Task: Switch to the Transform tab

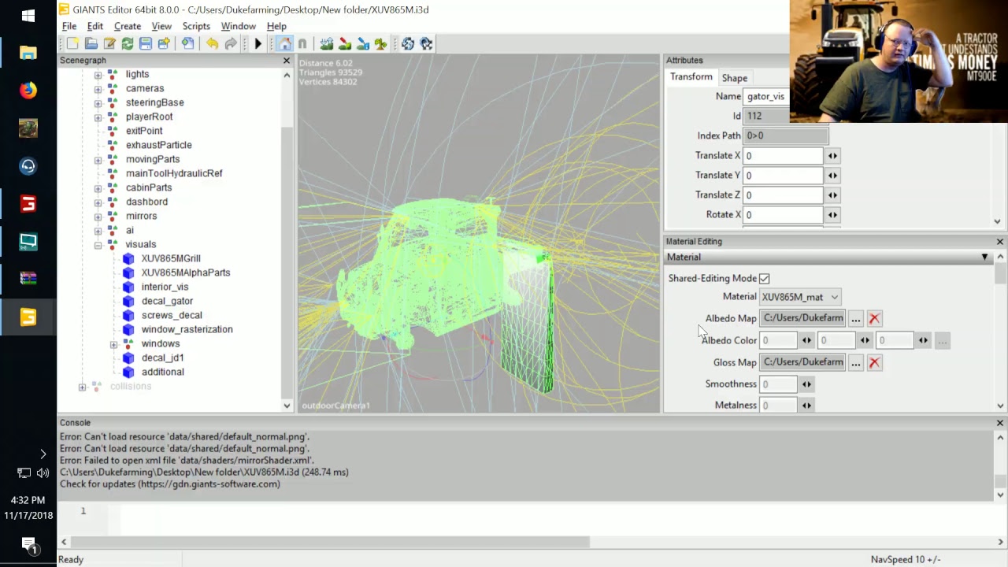Action: [x=691, y=77]
